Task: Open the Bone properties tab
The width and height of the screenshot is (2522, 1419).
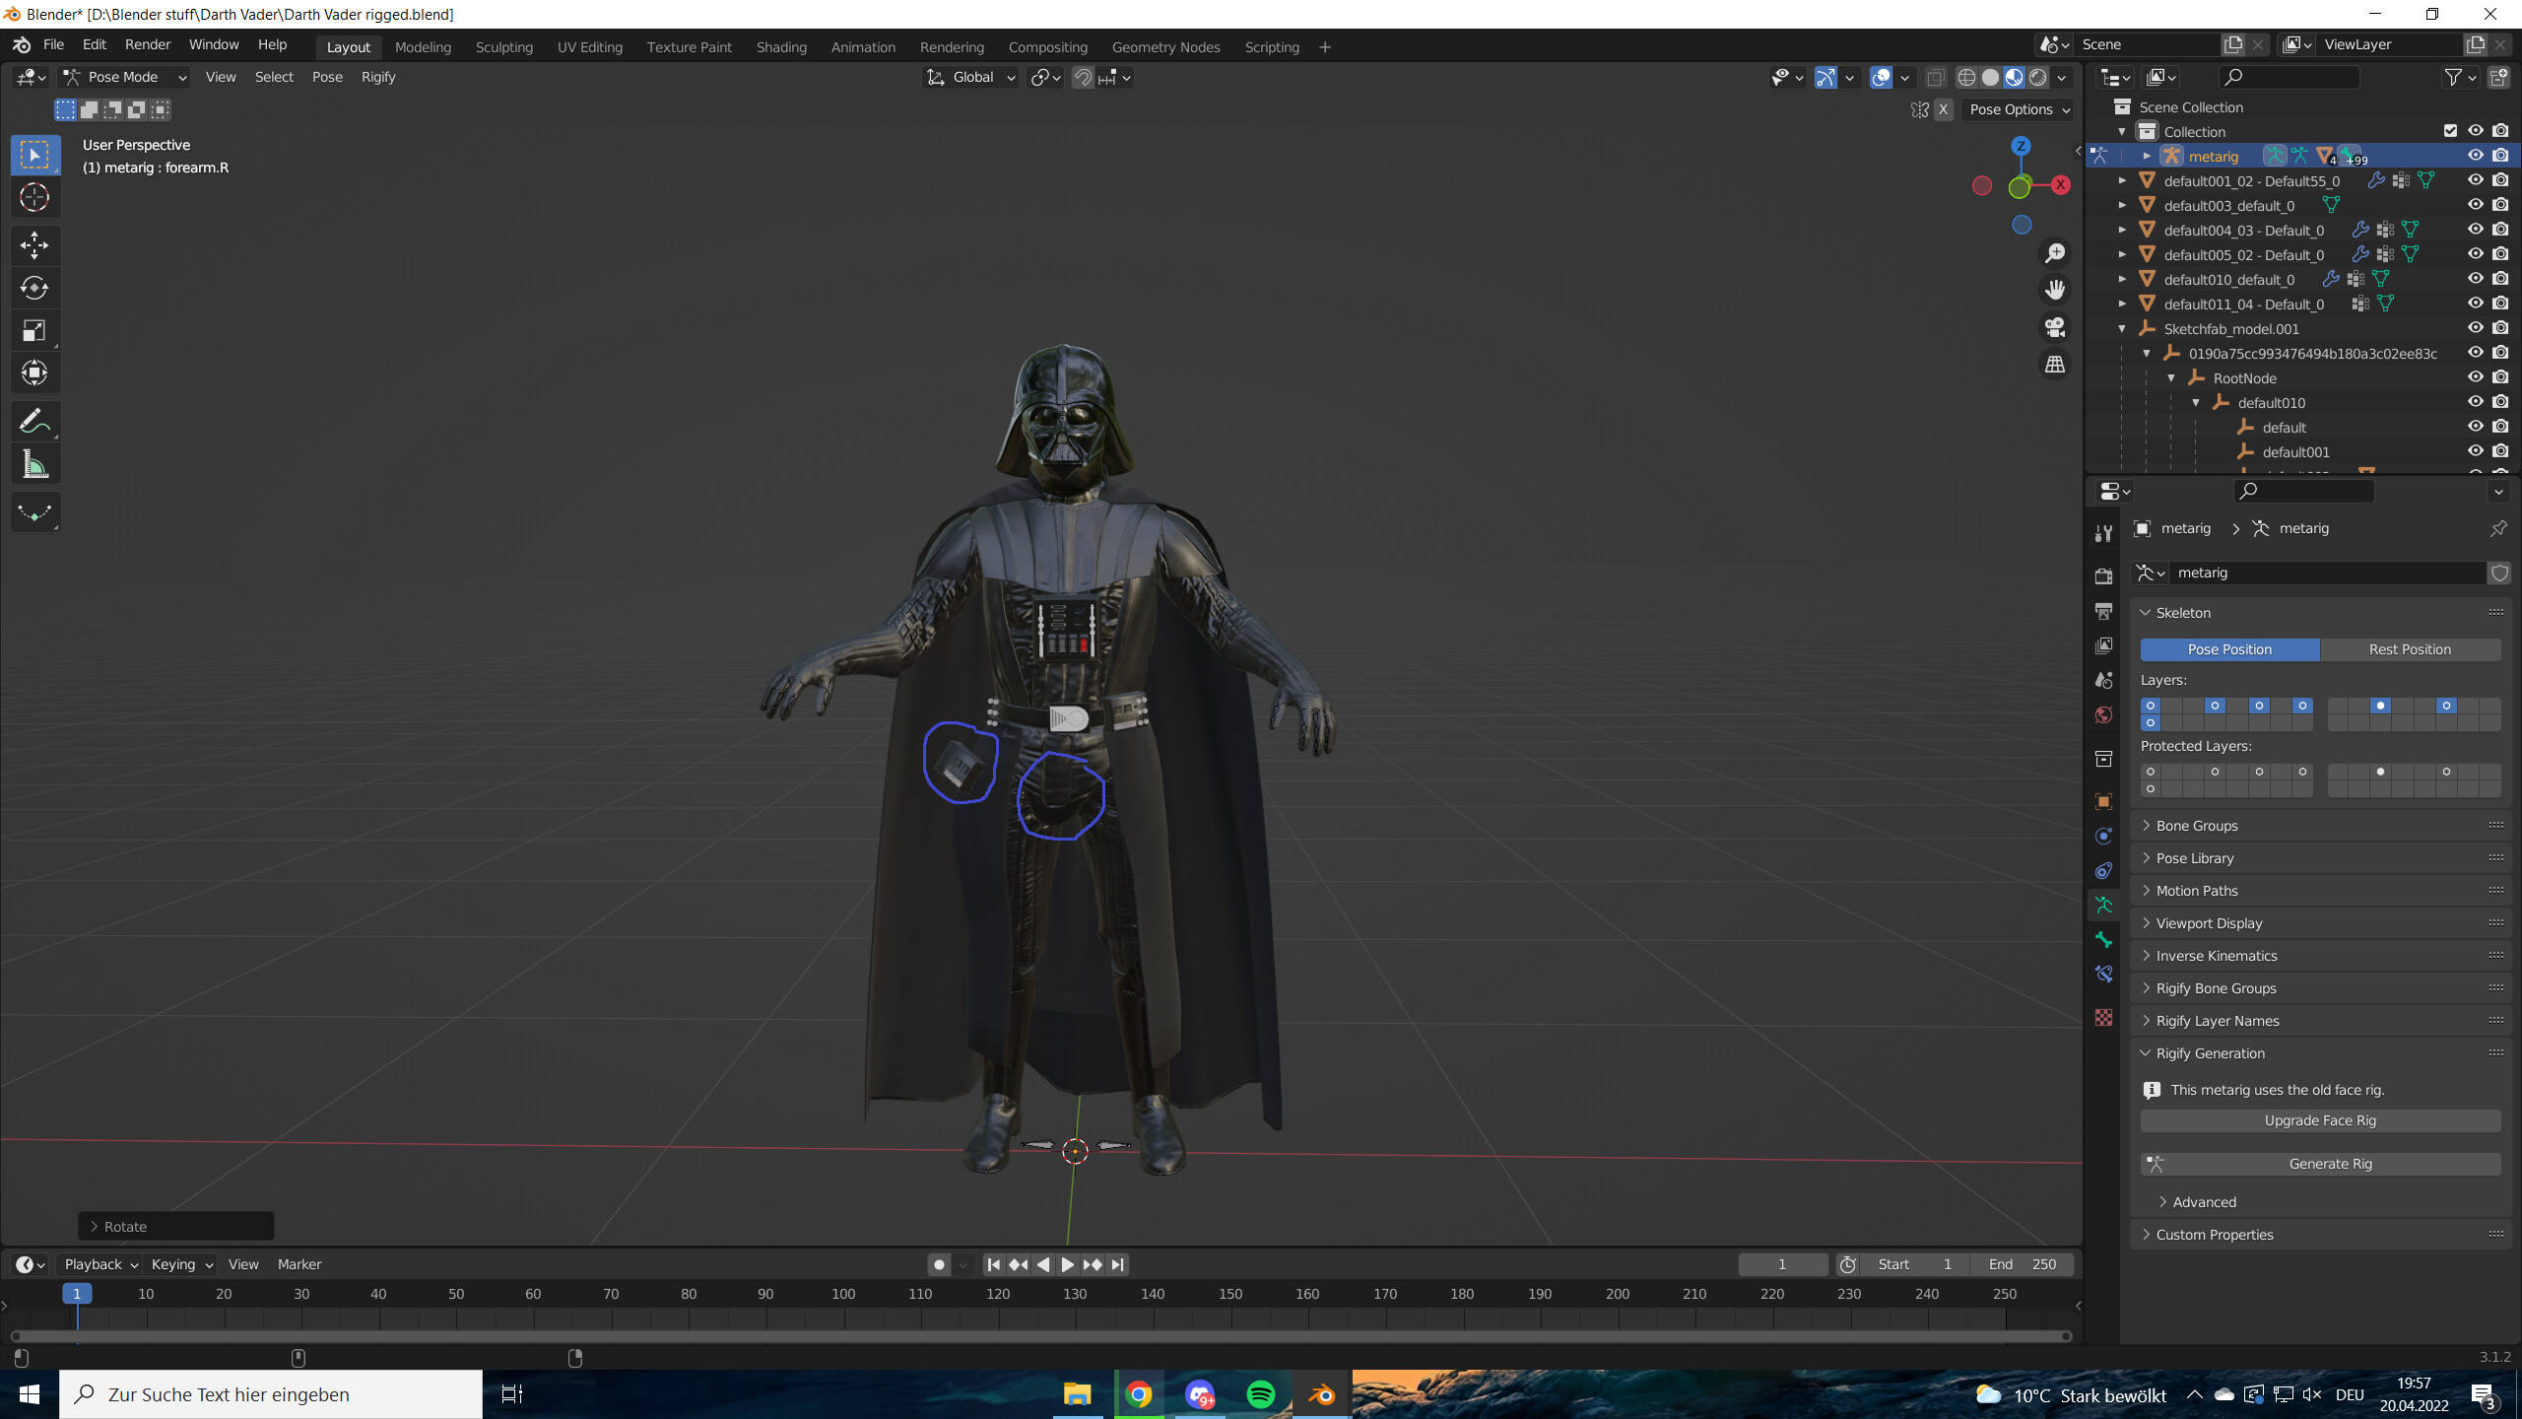Action: pos(2103,939)
